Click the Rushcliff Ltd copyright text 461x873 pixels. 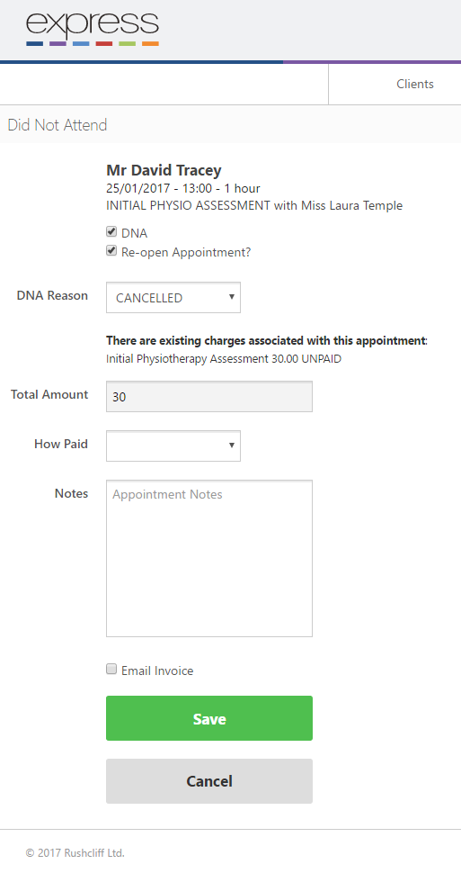(x=75, y=852)
